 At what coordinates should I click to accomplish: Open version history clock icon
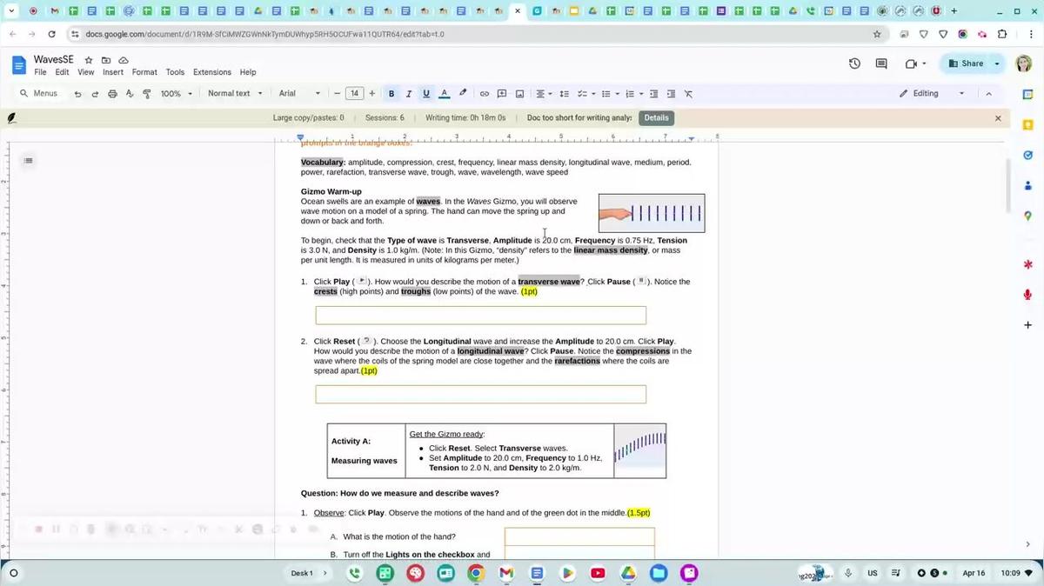(854, 63)
